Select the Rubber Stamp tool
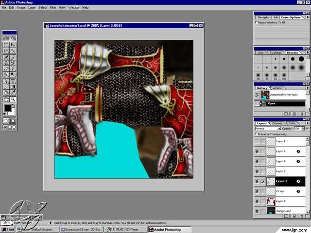311x233 pixels. pyautogui.click(x=6, y=63)
